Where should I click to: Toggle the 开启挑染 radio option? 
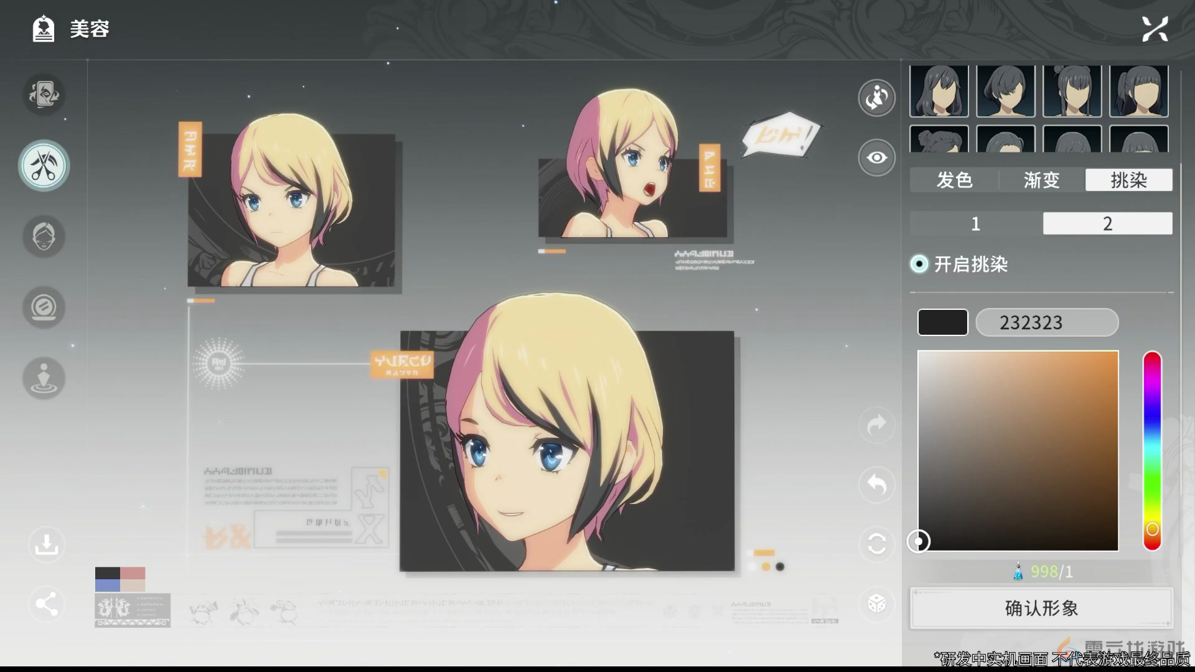click(x=919, y=264)
